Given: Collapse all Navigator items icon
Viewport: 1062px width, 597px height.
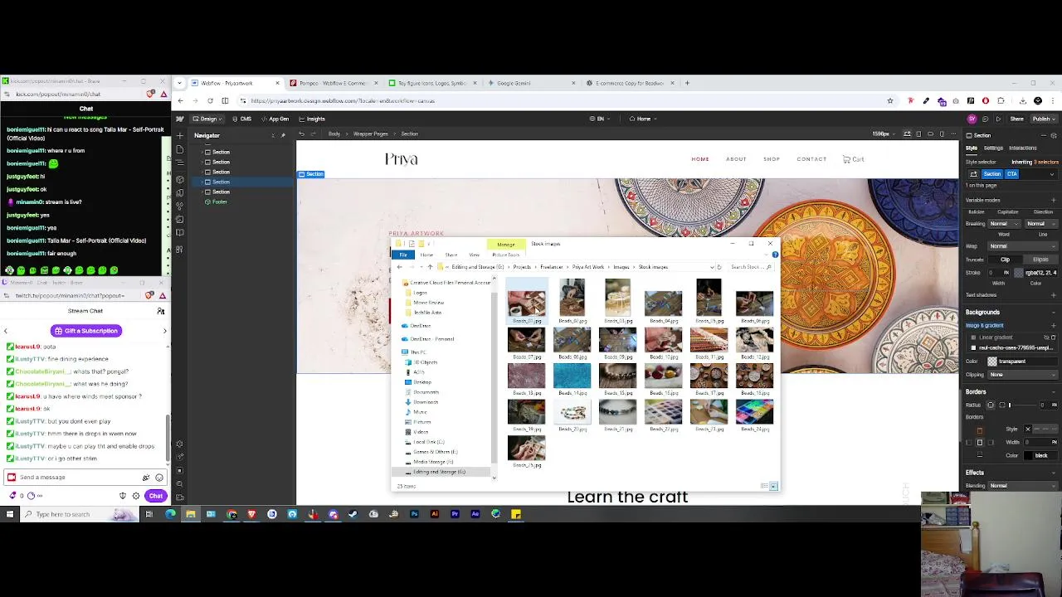Looking at the screenshot, I should (273, 135).
